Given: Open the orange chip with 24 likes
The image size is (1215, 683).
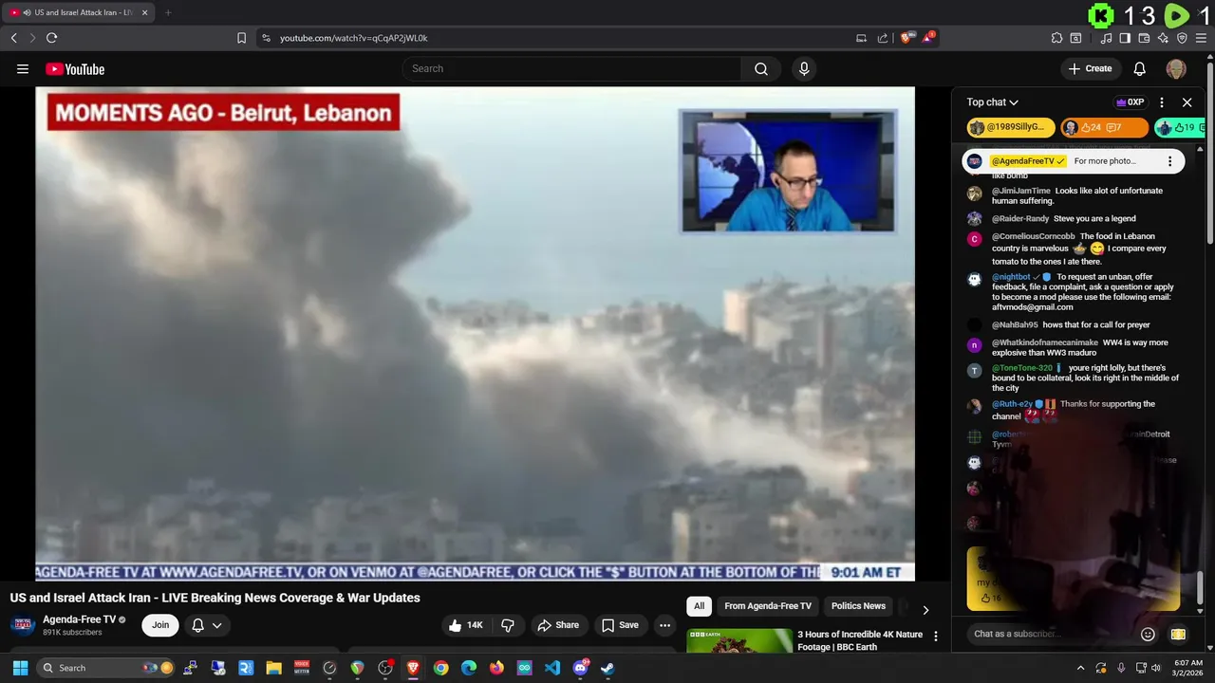Looking at the screenshot, I should point(1104,127).
